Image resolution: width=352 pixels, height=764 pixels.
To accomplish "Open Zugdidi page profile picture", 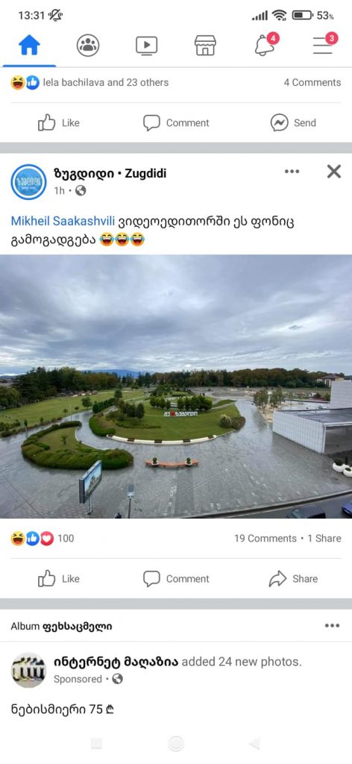I will (29, 182).
